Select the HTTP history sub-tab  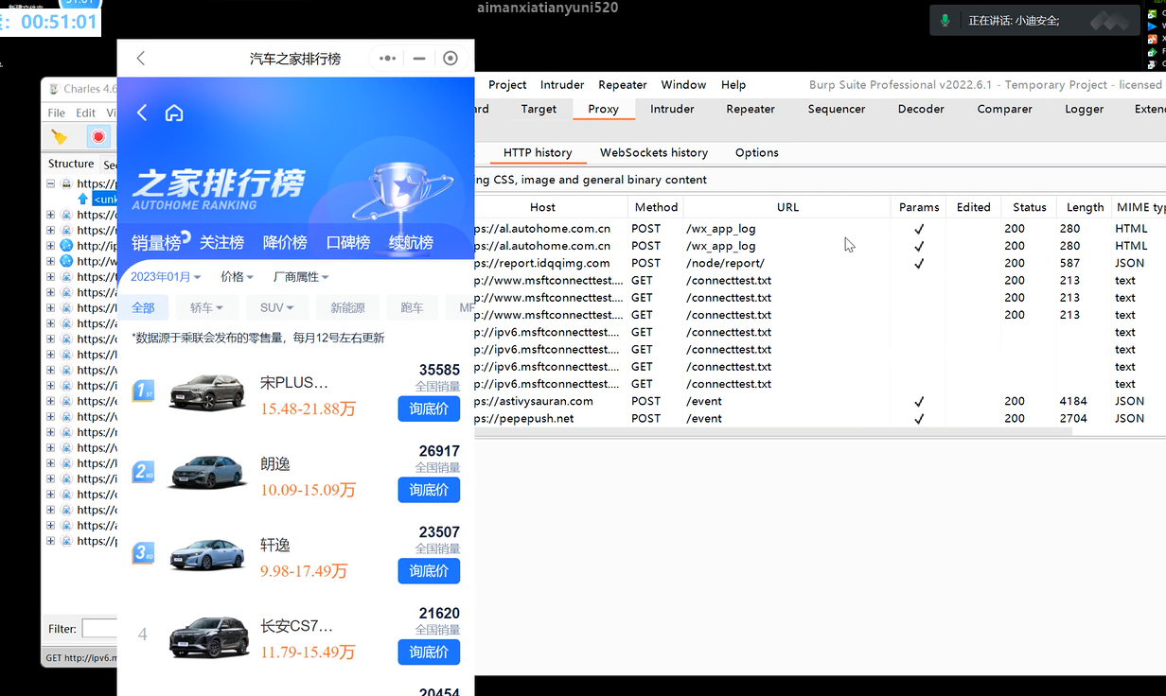(x=538, y=152)
